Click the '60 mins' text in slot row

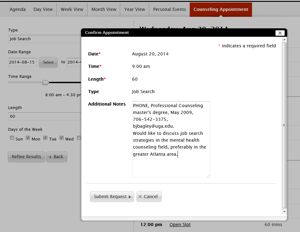click(x=273, y=225)
